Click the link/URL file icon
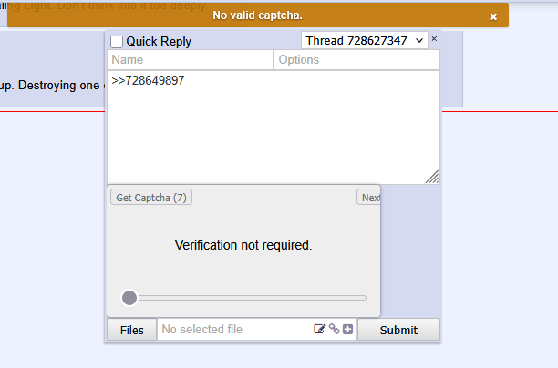 (334, 329)
